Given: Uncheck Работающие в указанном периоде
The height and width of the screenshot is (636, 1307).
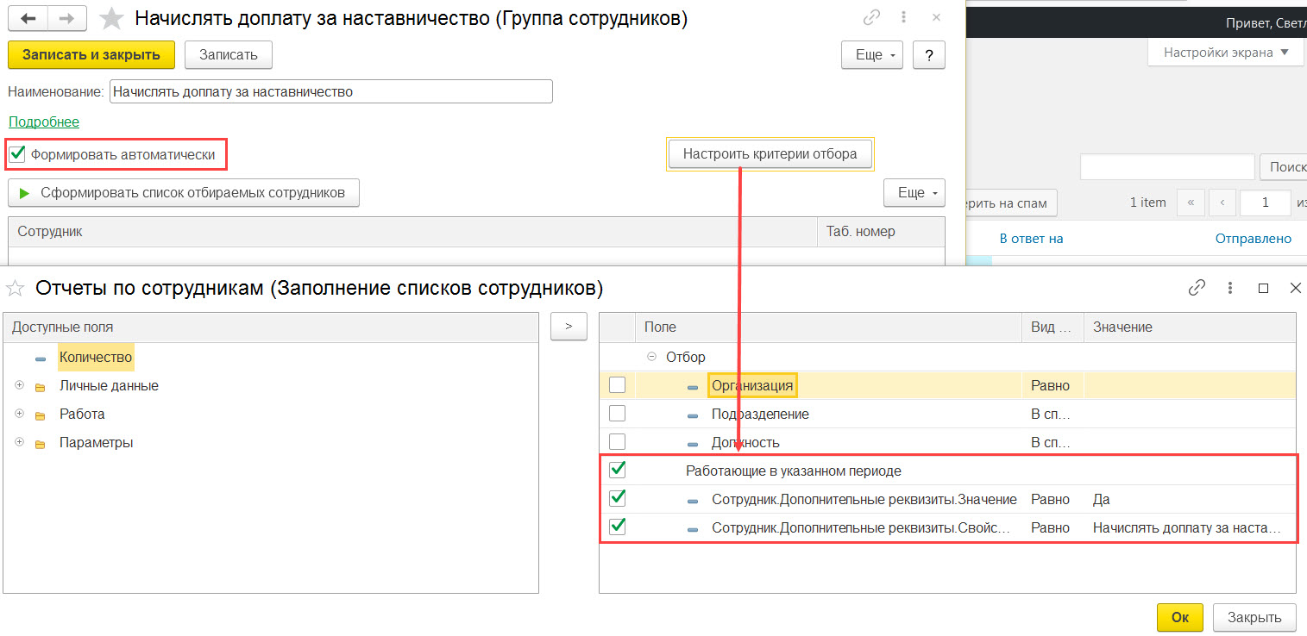Looking at the screenshot, I should click(617, 471).
